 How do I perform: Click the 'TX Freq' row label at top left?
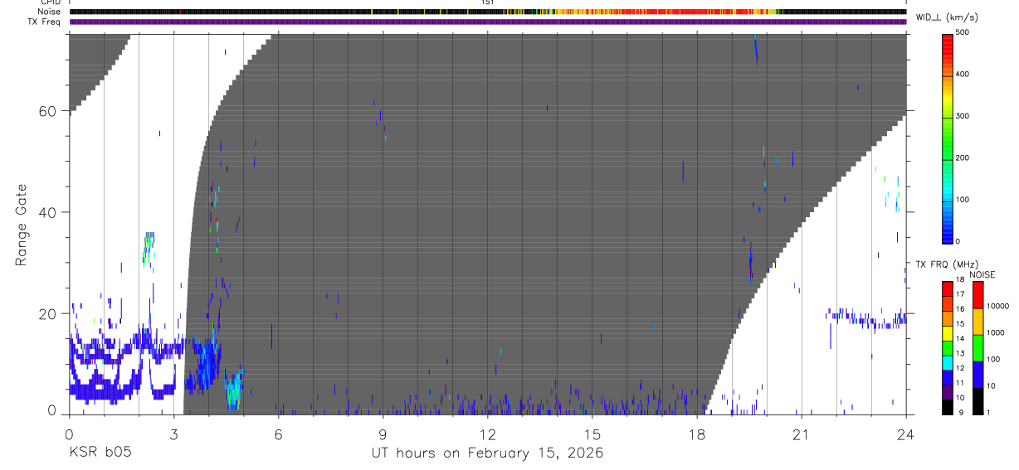45,22
